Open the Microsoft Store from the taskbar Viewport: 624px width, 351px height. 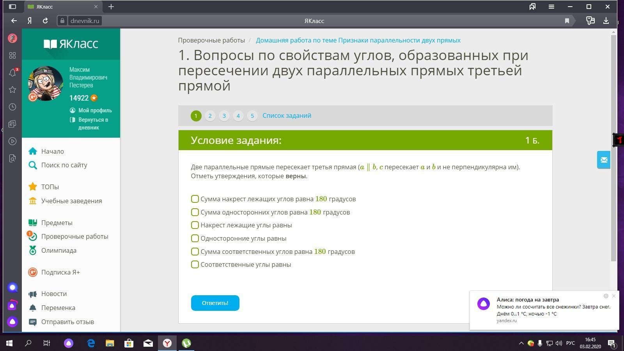[x=129, y=343]
